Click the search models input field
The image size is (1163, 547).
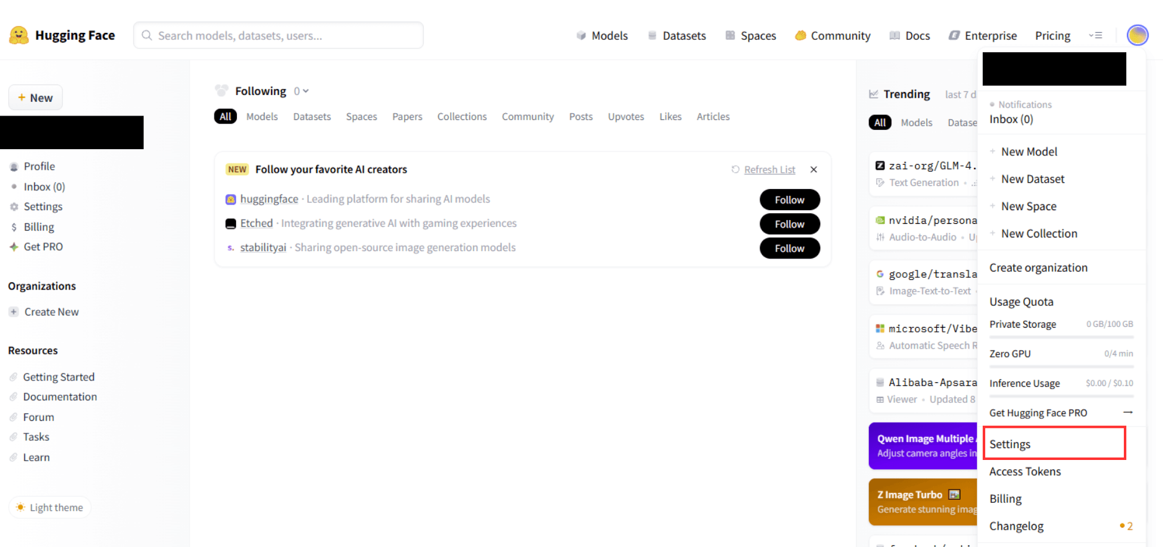278,35
